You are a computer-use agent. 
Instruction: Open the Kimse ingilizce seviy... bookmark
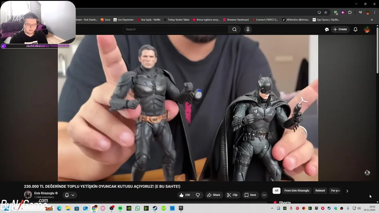pyautogui.click(x=206, y=20)
